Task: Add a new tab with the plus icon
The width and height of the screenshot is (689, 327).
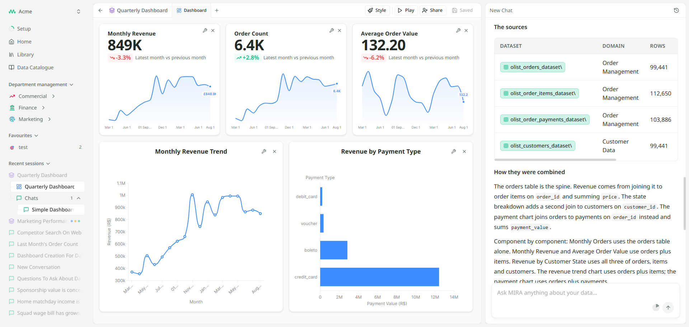Action: coord(217,10)
